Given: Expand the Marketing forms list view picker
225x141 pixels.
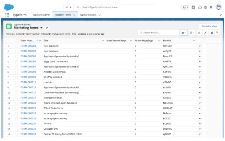Looking at the screenshot, I should tap(41, 28).
